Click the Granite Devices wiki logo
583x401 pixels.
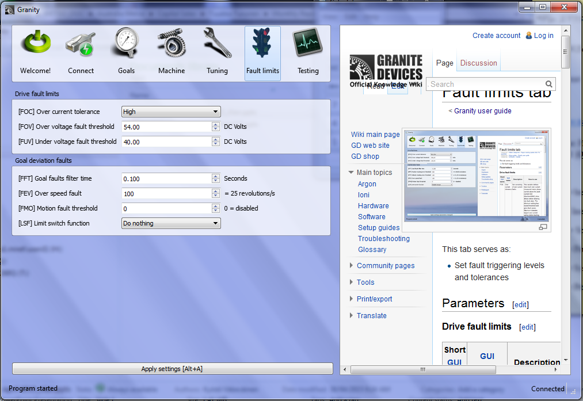(386, 71)
